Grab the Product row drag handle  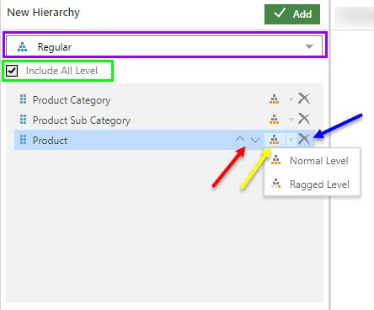pos(24,139)
